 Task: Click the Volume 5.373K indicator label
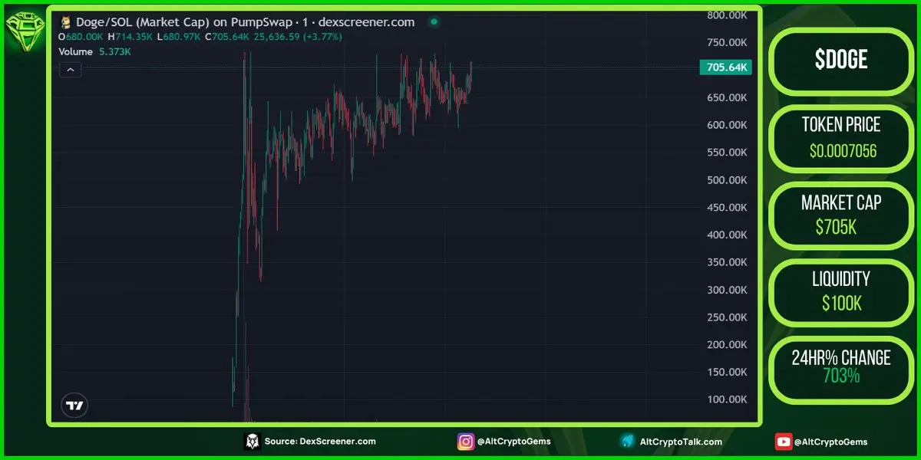[95, 51]
